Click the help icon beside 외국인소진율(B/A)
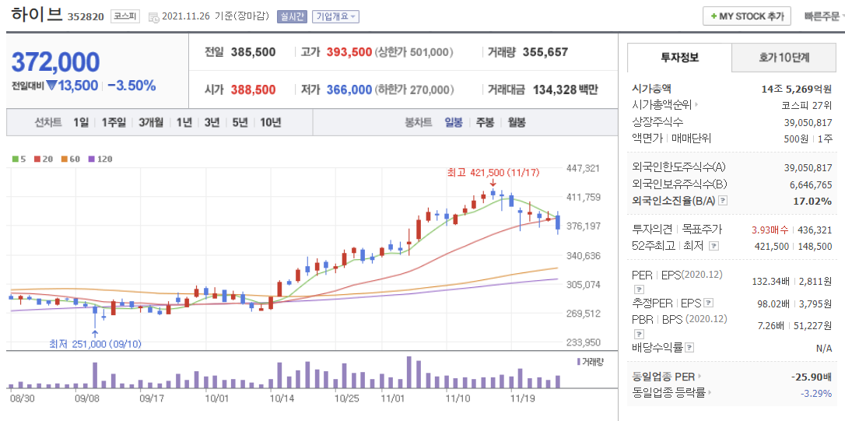This screenshot has height=421, width=845. (x=723, y=201)
